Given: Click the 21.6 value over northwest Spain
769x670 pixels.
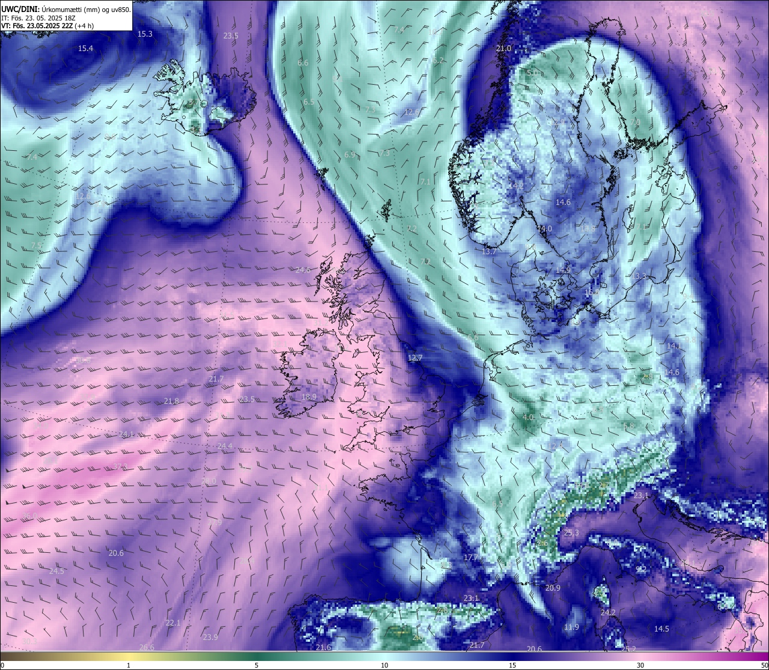Looking at the screenshot, I should click(323, 648).
